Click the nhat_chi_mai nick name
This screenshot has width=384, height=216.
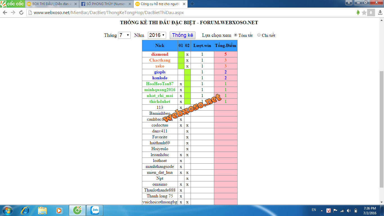point(160,96)
